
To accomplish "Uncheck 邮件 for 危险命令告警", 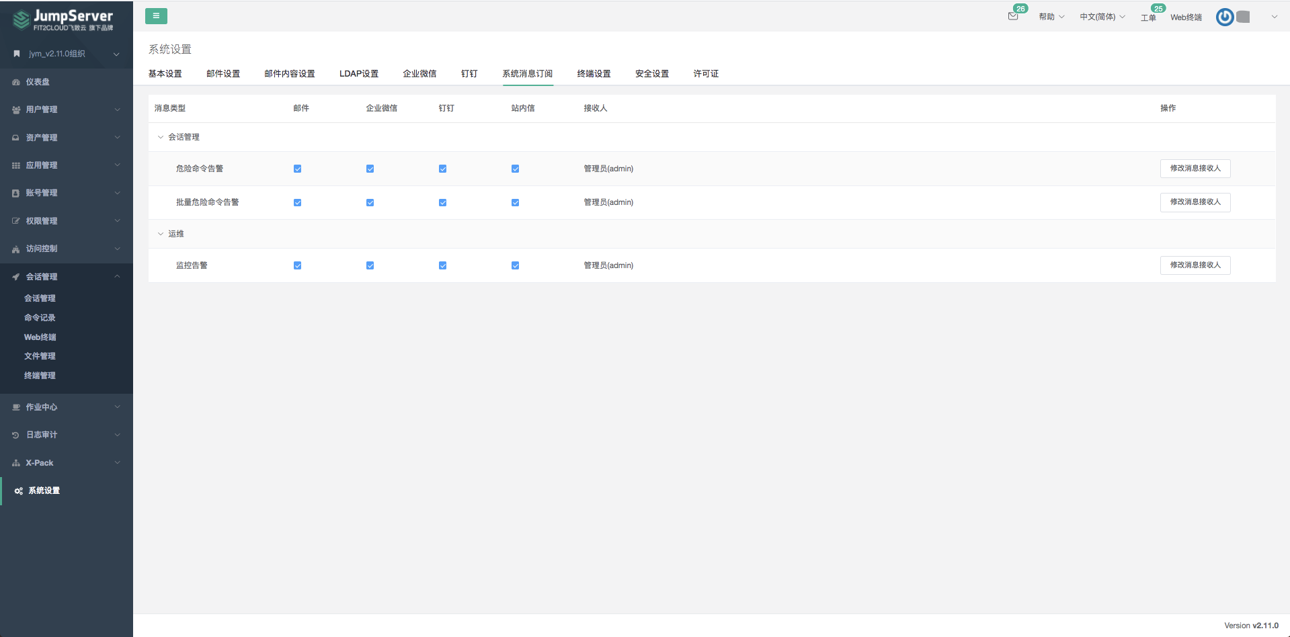I will 297,169.
